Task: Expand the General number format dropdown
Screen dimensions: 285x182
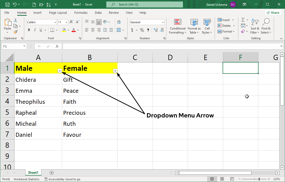Action: click(163, 22)
